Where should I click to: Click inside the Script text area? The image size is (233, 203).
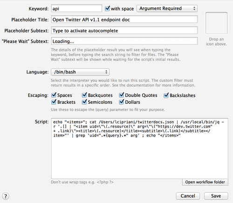pos(140,149)
